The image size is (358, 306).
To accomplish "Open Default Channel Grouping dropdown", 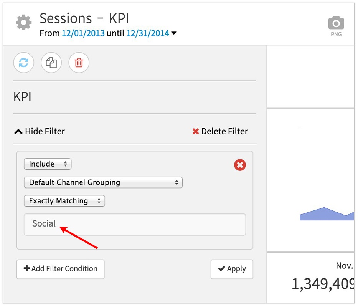I will pos(103,182).
